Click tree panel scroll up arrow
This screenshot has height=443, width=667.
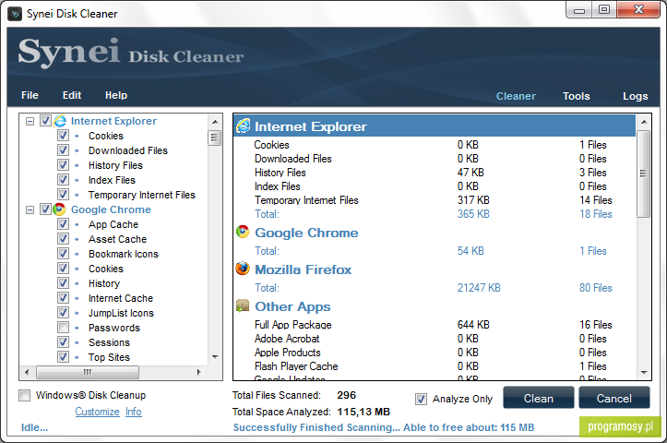pyautogui.click(x=215, y=122)
